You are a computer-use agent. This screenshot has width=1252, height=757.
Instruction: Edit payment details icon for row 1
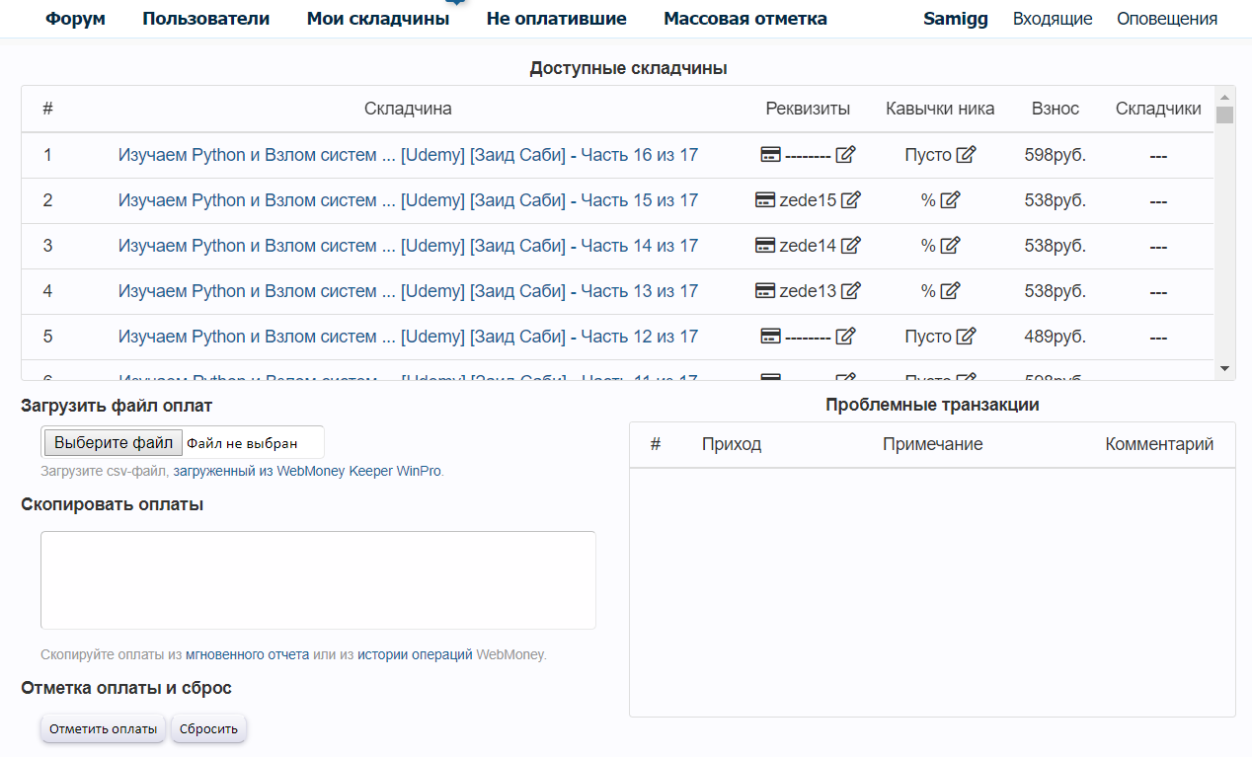coord(845,155)
